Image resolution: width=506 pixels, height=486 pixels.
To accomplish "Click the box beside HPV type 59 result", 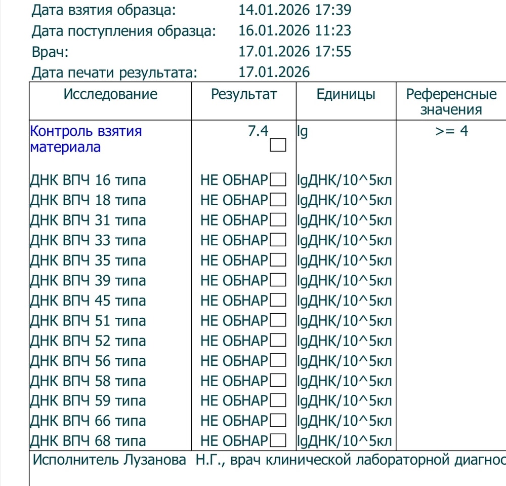I will tap(278, 400).
